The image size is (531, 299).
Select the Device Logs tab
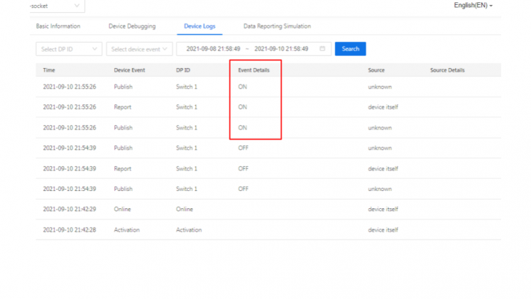199,26
